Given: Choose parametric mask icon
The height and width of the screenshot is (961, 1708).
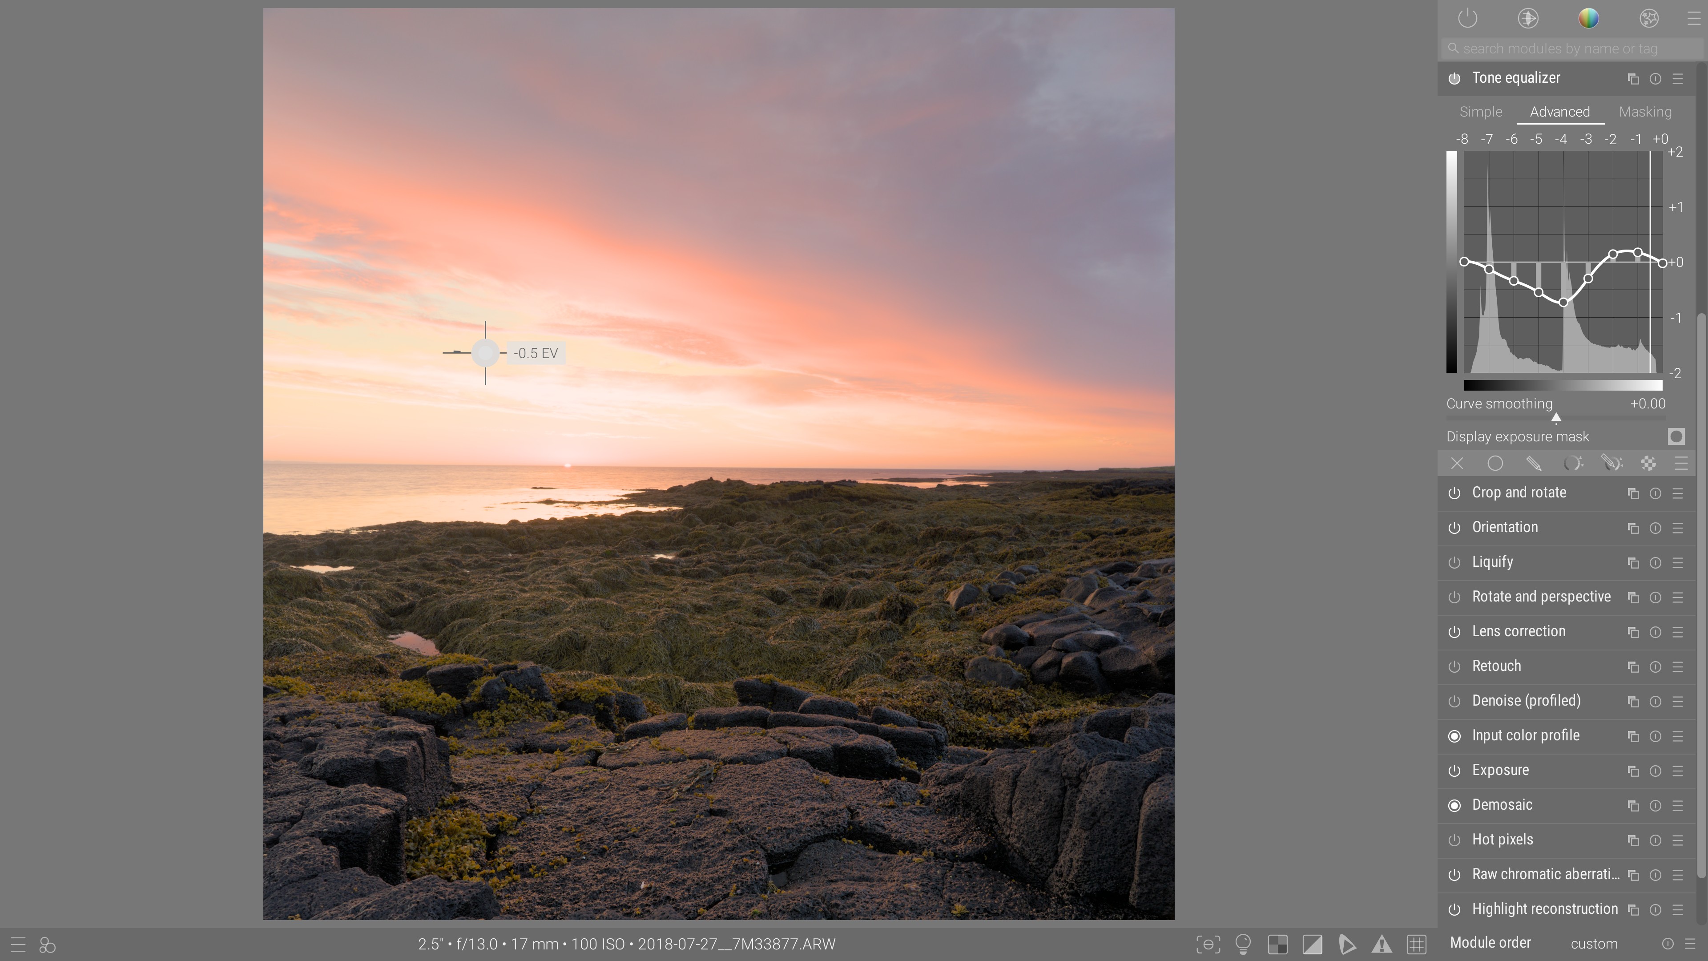Looking at the screenshot, I should tap(1573, 463).
